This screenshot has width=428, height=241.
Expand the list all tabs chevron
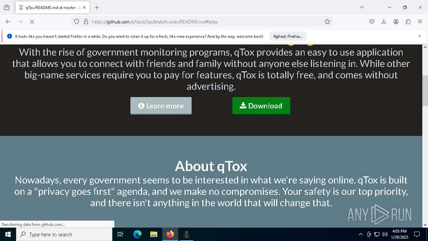click(362, 7)
